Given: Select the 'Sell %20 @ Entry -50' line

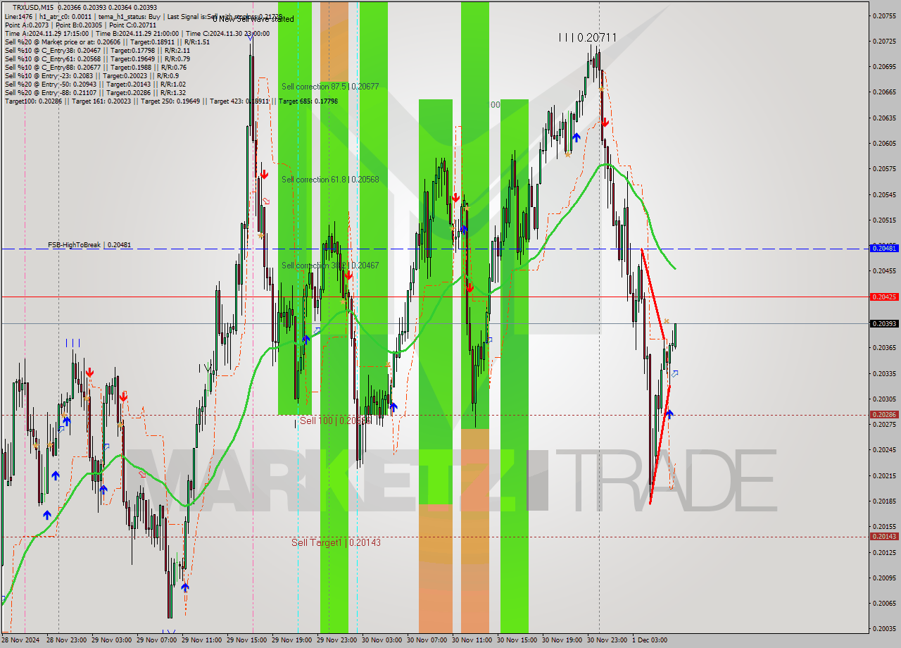Looking at the screenshot, I should point(95,84).
